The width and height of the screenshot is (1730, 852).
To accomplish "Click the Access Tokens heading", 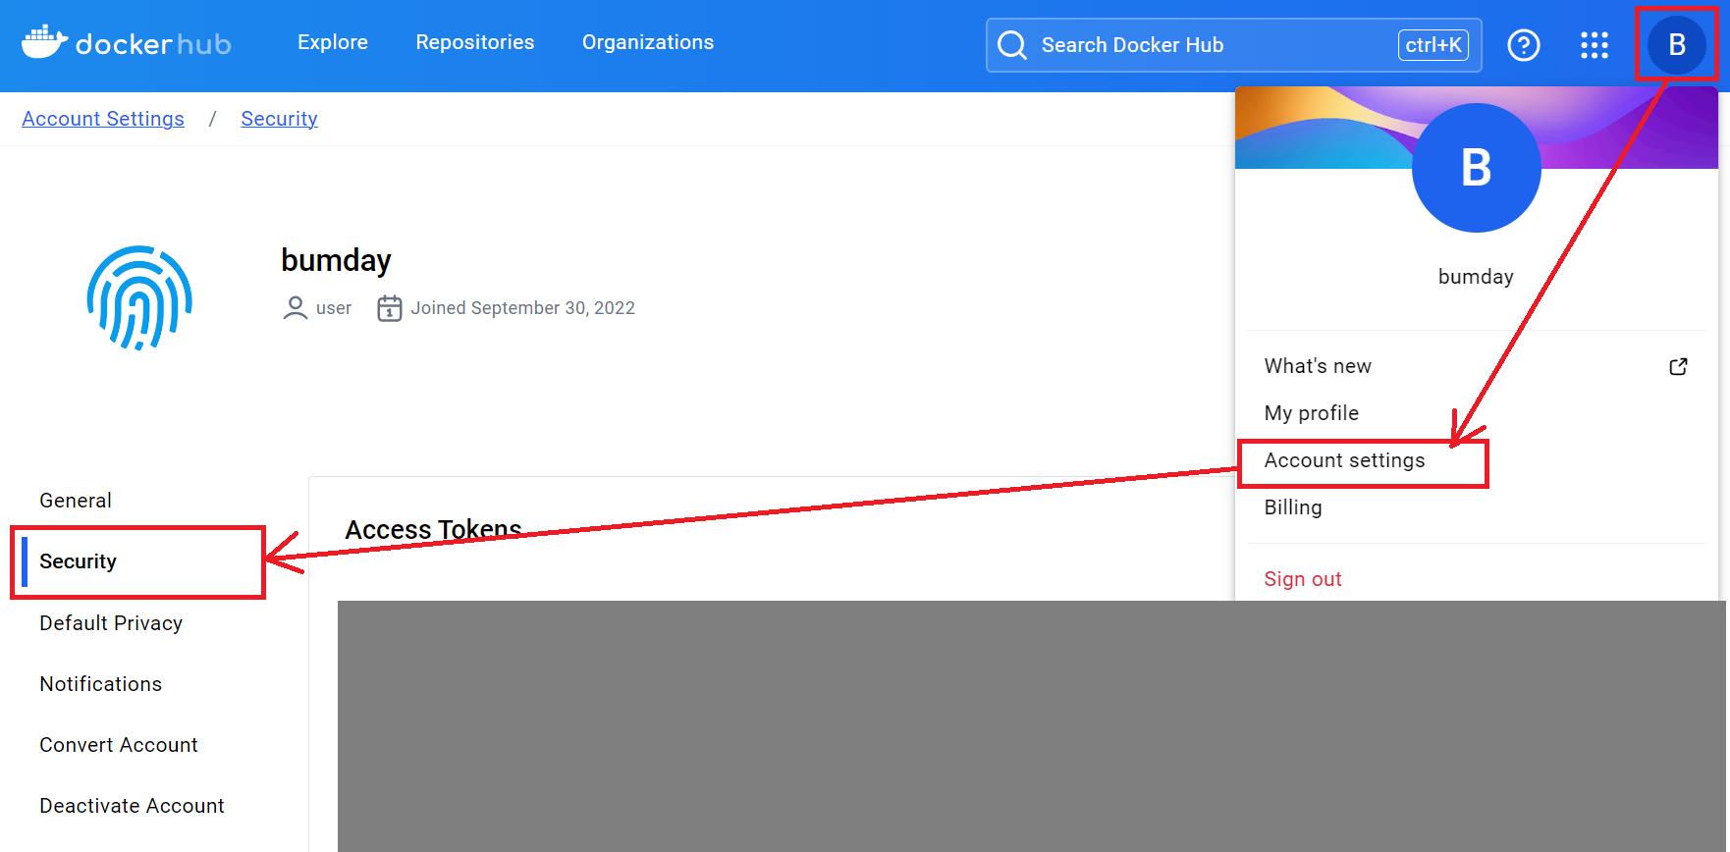I will coord(433,529).
